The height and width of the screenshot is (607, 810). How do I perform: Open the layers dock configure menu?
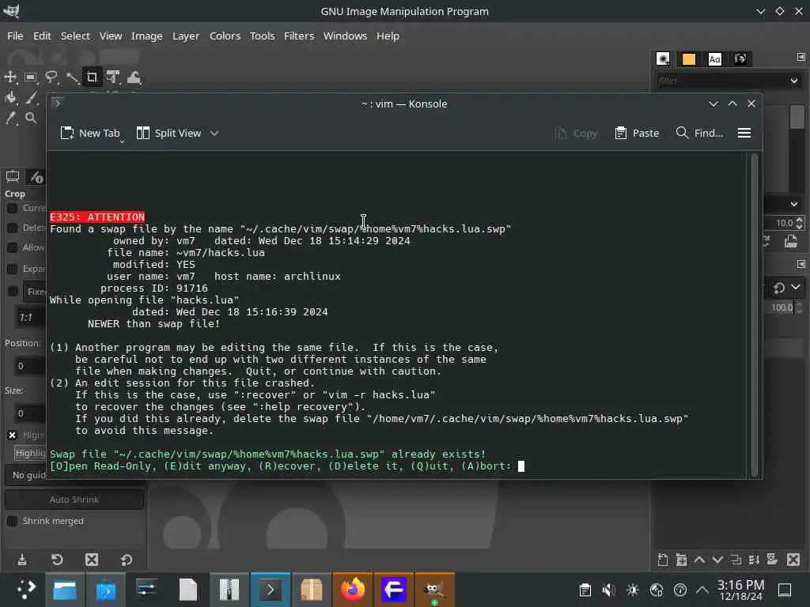801,264
